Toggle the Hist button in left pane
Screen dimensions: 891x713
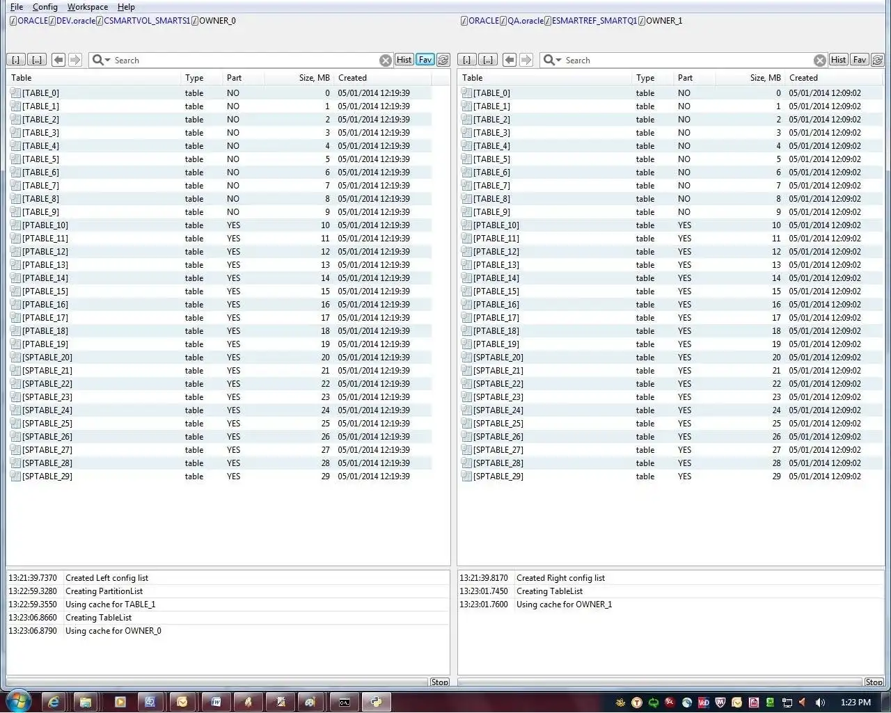click(404, 60)
